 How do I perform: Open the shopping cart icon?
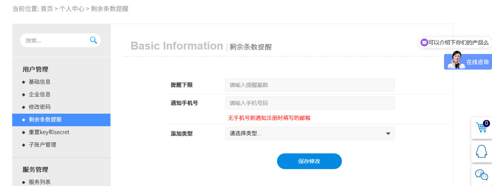pos(481,128)
